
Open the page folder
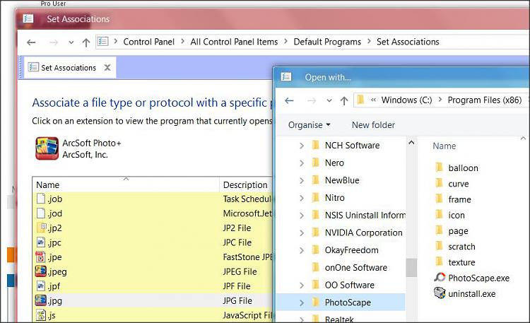point(458,231)
